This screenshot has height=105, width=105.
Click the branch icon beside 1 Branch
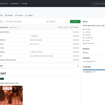[7, 21]
